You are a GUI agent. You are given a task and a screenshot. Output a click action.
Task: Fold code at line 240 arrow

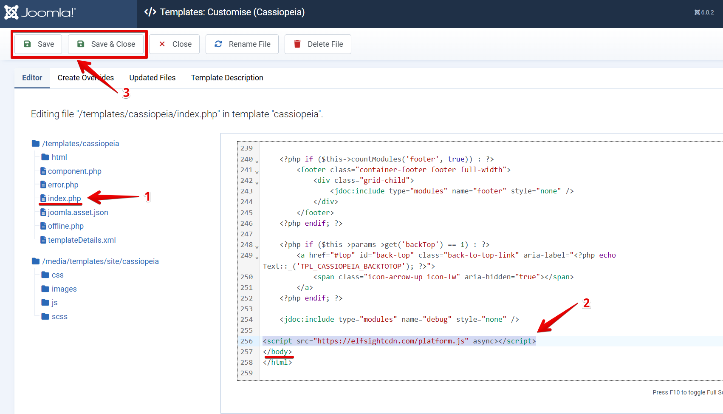257,161
